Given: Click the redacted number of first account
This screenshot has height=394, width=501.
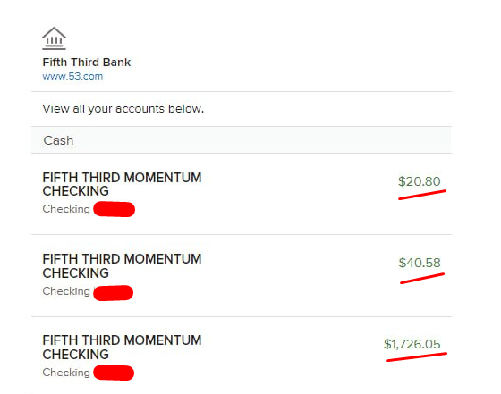Looking at the screenshot, I should click(x=115, y=209).
